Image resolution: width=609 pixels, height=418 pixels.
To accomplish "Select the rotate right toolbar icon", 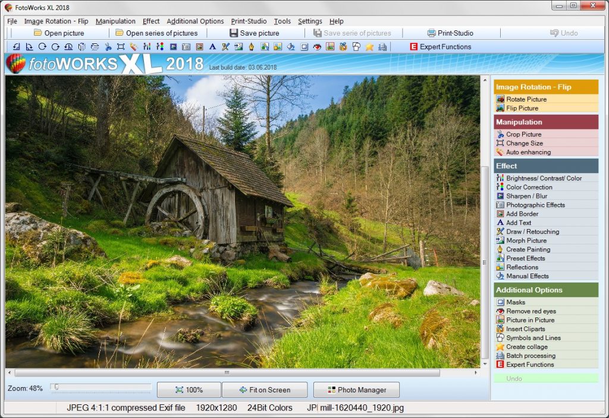I will (x=42, y=46).
